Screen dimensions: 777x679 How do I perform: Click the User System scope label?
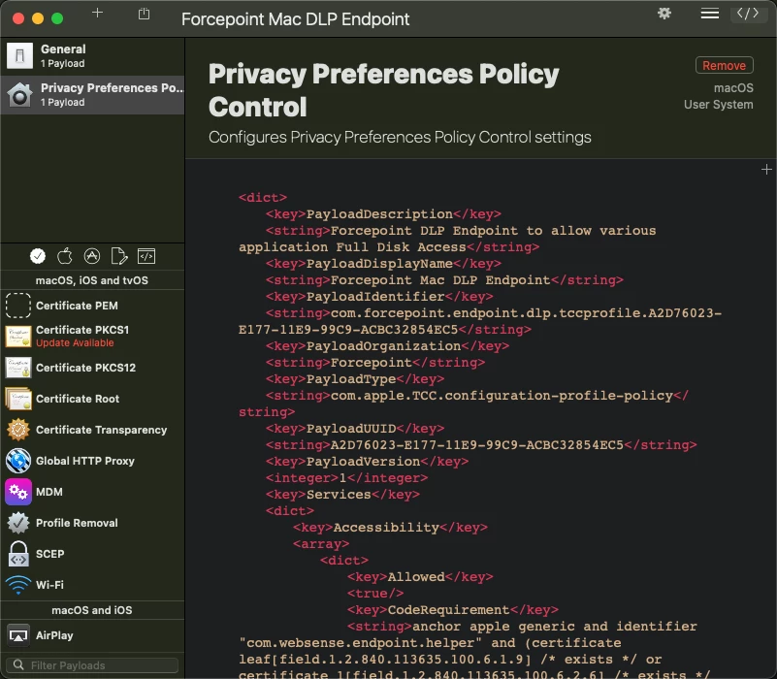pos(719,105)
